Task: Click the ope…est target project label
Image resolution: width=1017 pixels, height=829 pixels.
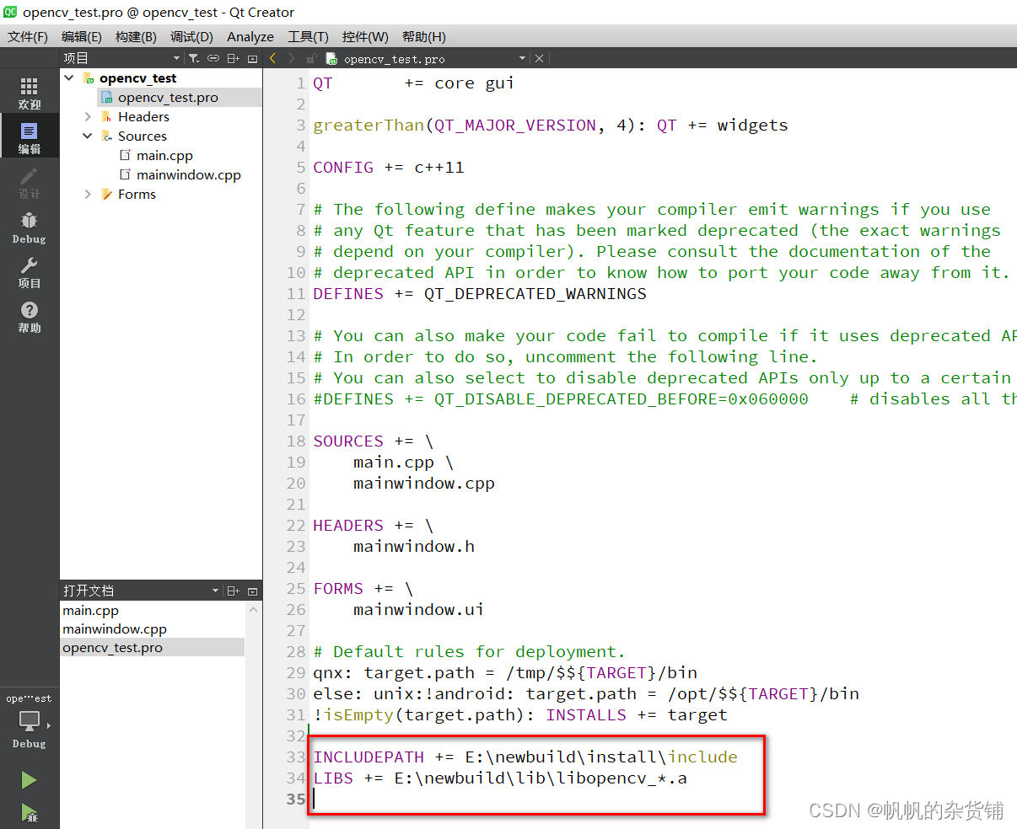Action: pyautogui.click(x=29, y=698)
